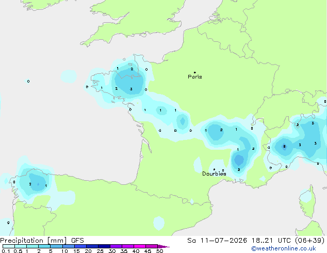The width and height of the screenshot is (327, 253).
Task: Click the purple arrow tip above 50 in legend
Action: pos(163,246)
